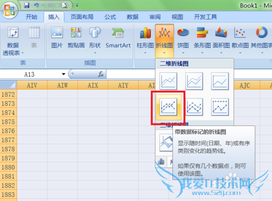
Task: Switch to the 插入 tab
Action: point(54,17)
